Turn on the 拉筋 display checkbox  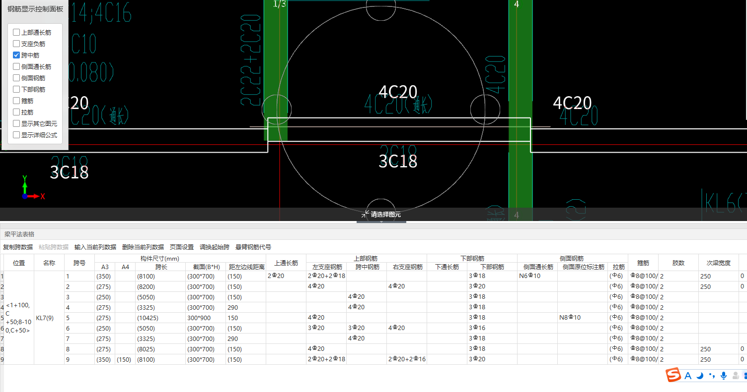16,112
